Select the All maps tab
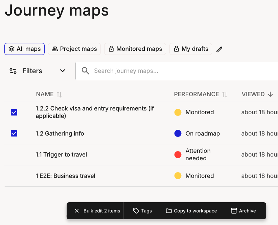This screenshot has height=225, width=278. pyautogui.click(x=25, y=49)
